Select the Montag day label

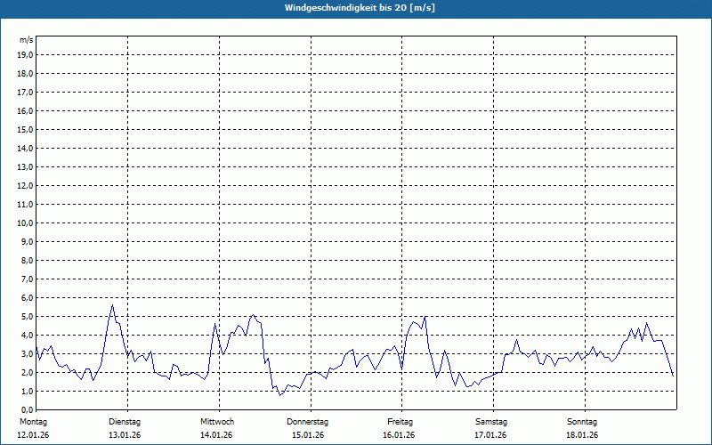[33, 421]
